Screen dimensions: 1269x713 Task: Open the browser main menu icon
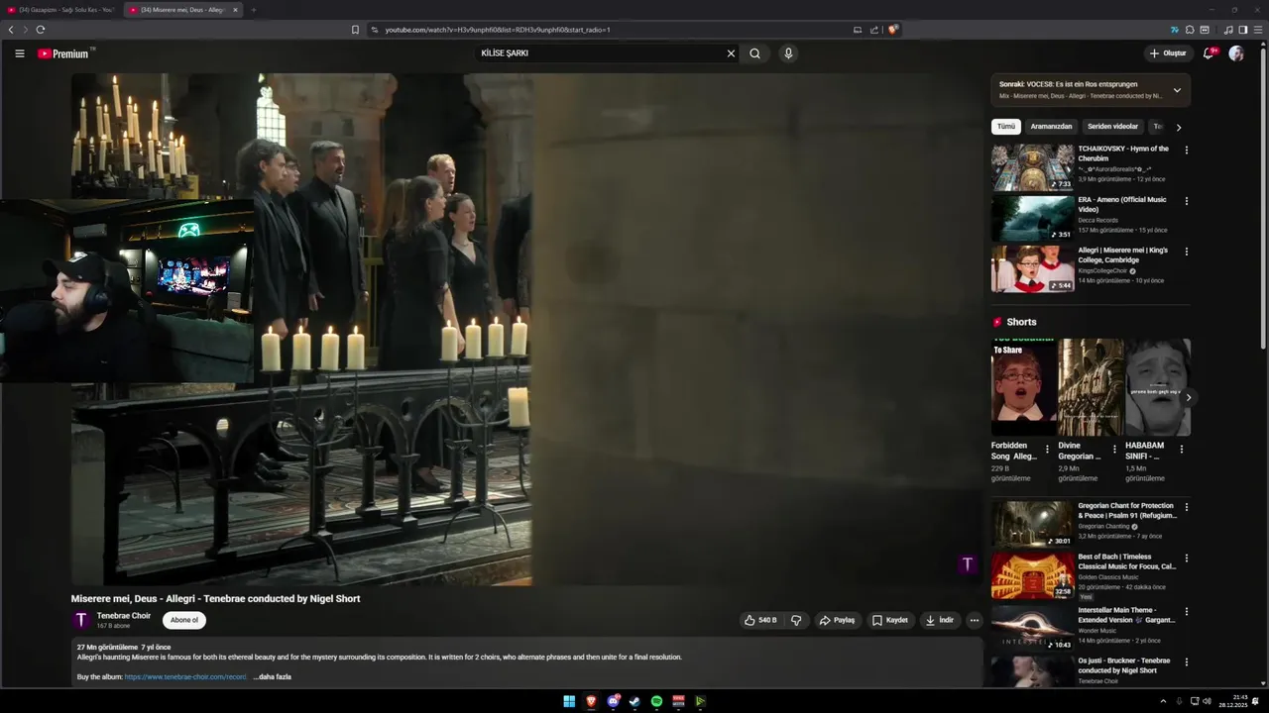tap(1258, 30)
